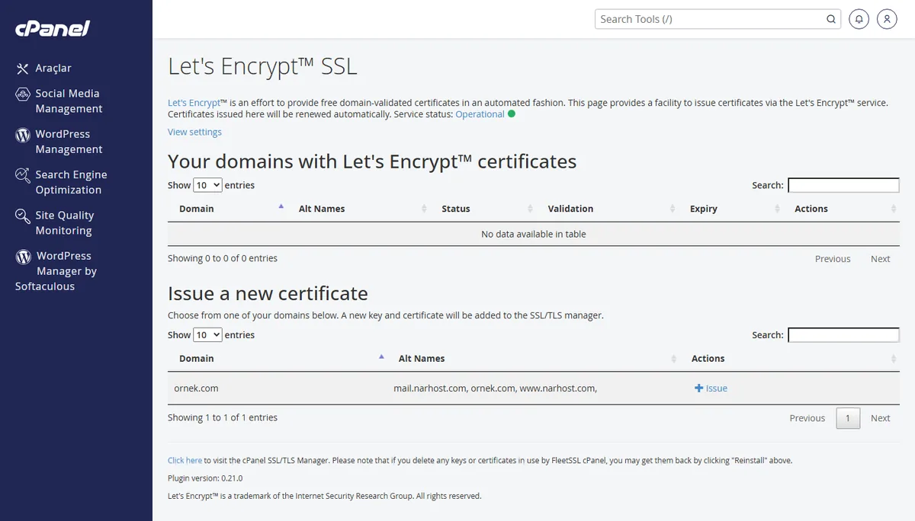Open Site Quality Monitoring menu item
915x521 pixels.
point(65,223)
